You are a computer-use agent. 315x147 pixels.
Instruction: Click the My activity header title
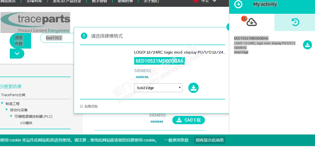click(265, 4)
